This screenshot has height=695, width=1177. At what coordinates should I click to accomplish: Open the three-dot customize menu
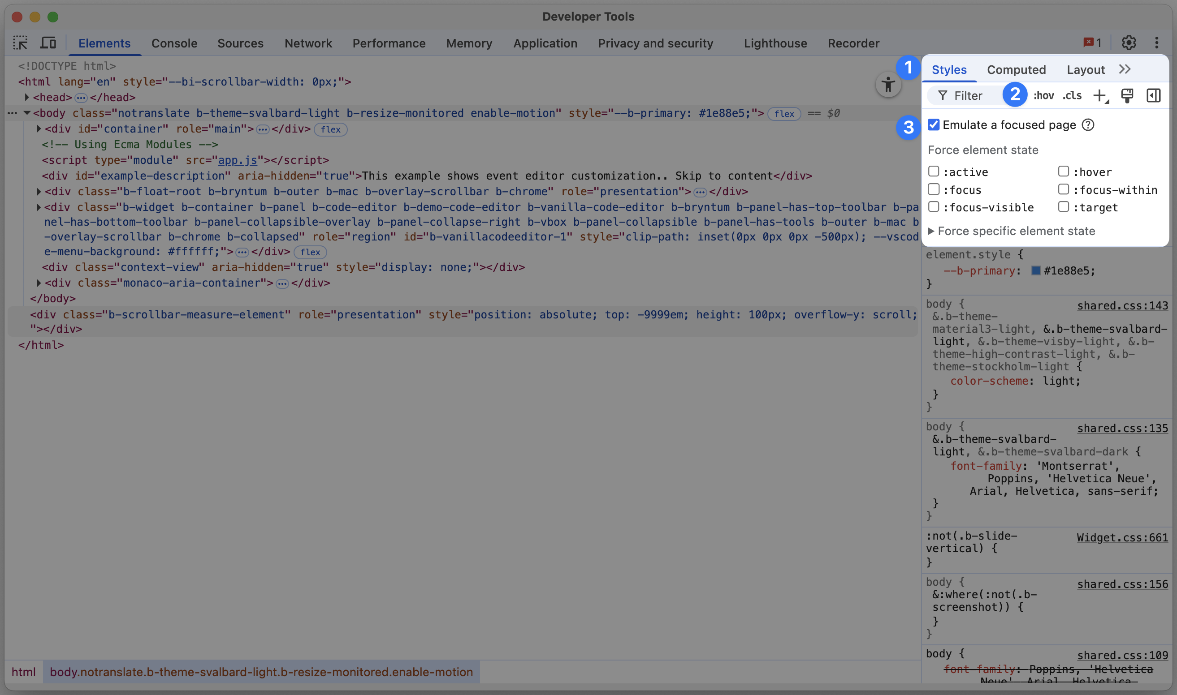(x=1156, y=43)
